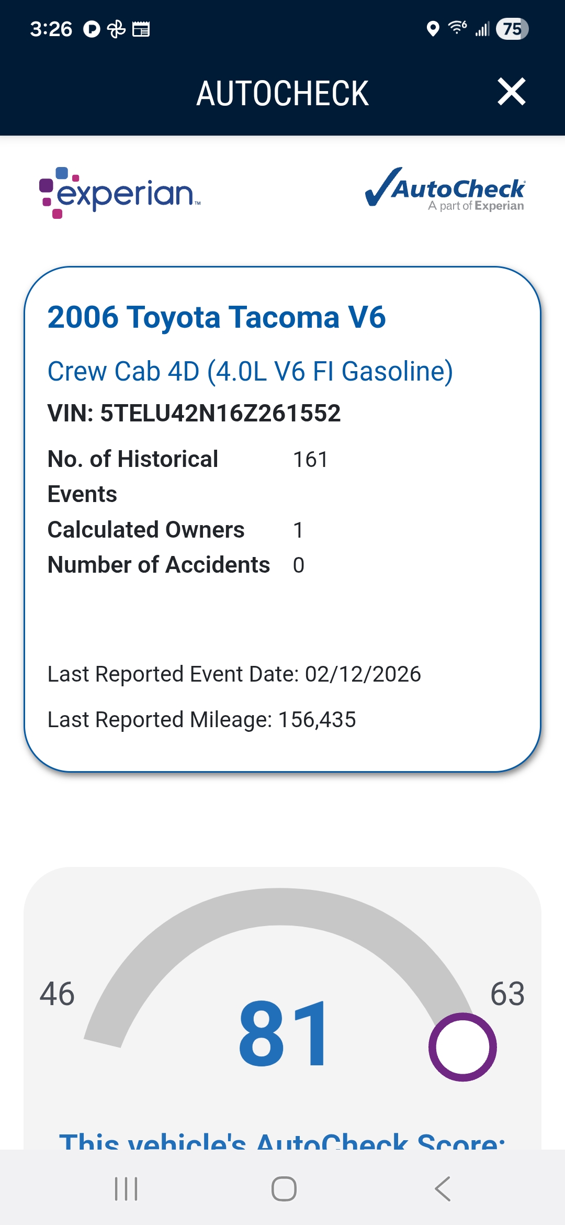Tap the AutoCheck checkmark logo
This screenshot has height=1225, width=565.
(445, 190)
